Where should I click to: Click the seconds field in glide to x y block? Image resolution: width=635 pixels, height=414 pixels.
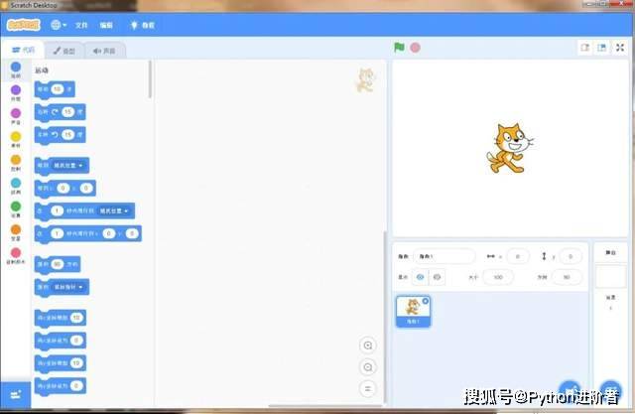(x=58, y=233)
